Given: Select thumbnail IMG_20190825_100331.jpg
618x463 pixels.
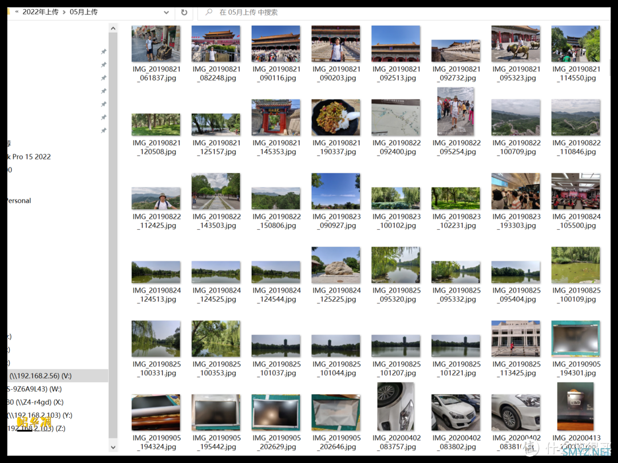Looking at the screenshot, I should (156, 338).
